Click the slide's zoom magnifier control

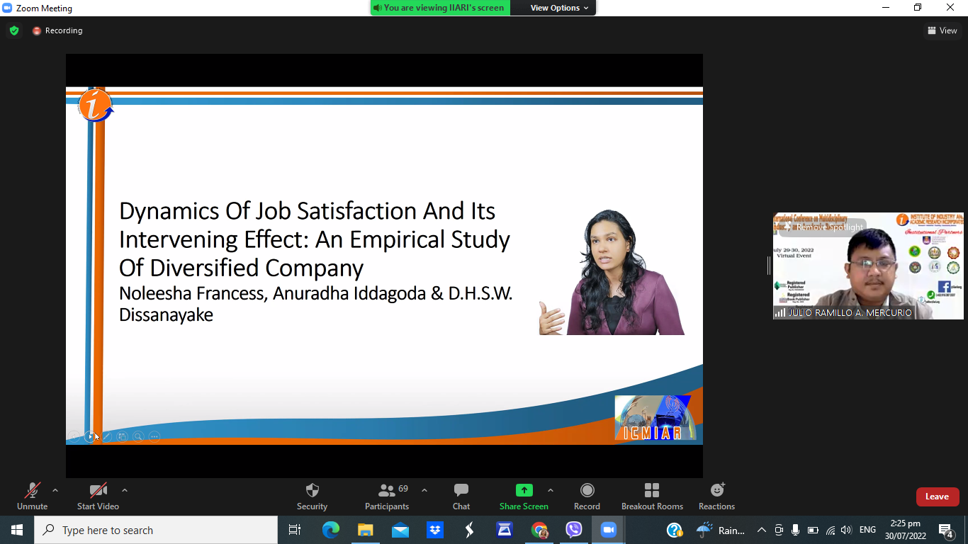coord(138,436)
